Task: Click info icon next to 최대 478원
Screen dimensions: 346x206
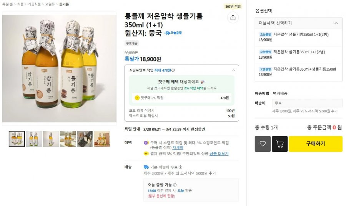Action: tap(173, 70)
